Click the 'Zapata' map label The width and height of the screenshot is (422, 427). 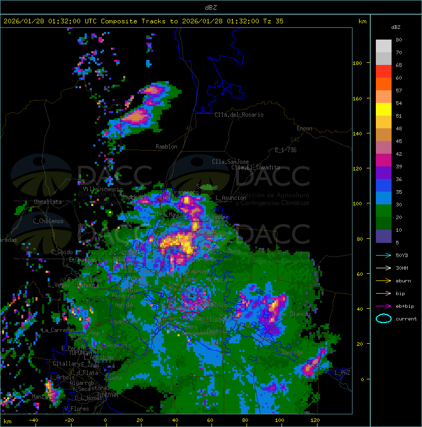(x=113, y=378)
